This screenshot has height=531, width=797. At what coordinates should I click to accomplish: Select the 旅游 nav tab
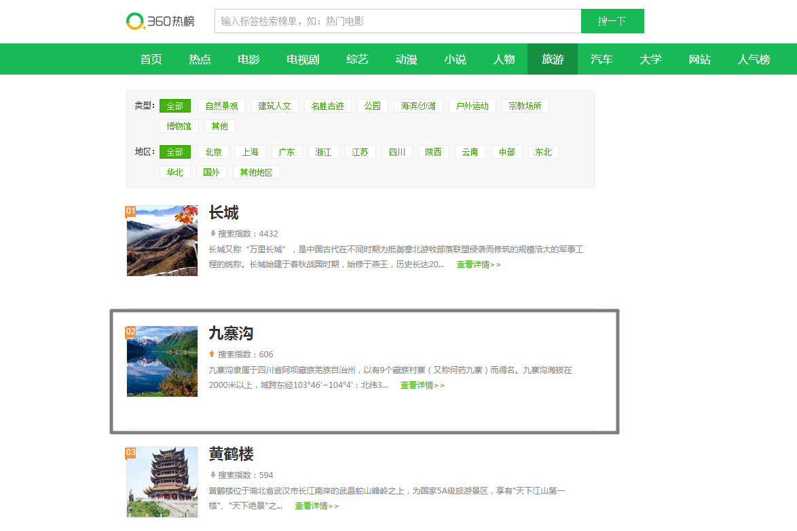(x=553, y=60)
